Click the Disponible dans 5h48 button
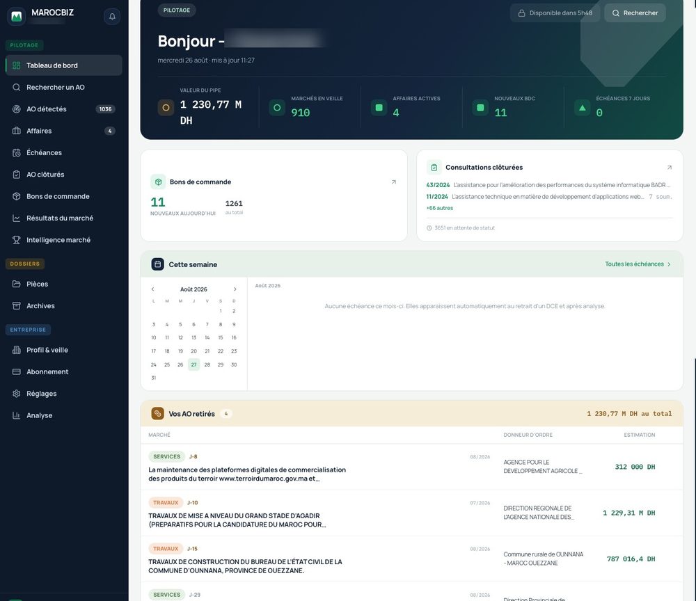This screenshot has height=601, width=696. point(555,13)
